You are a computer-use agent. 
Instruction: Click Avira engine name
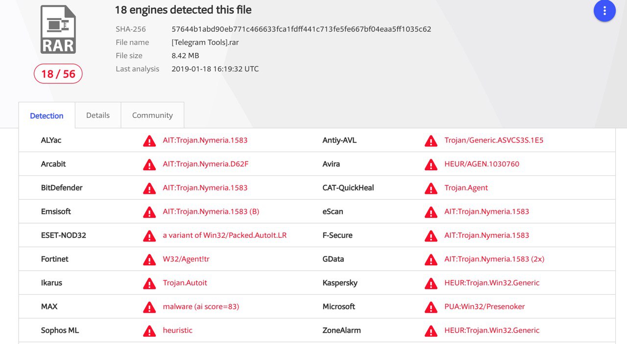[x=331, y=164]
